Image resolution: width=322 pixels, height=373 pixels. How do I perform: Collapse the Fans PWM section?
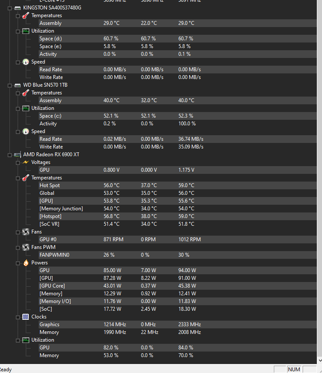coord(18,247)
